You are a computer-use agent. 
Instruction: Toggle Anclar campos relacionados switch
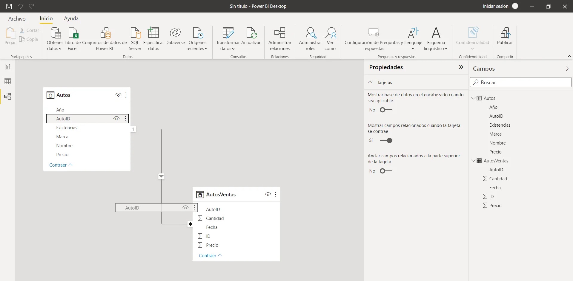click(x=386, y=171)
